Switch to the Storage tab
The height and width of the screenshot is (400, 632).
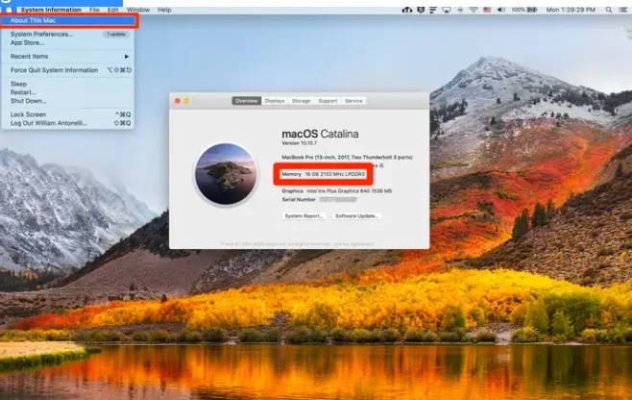(x=301, y=101)
